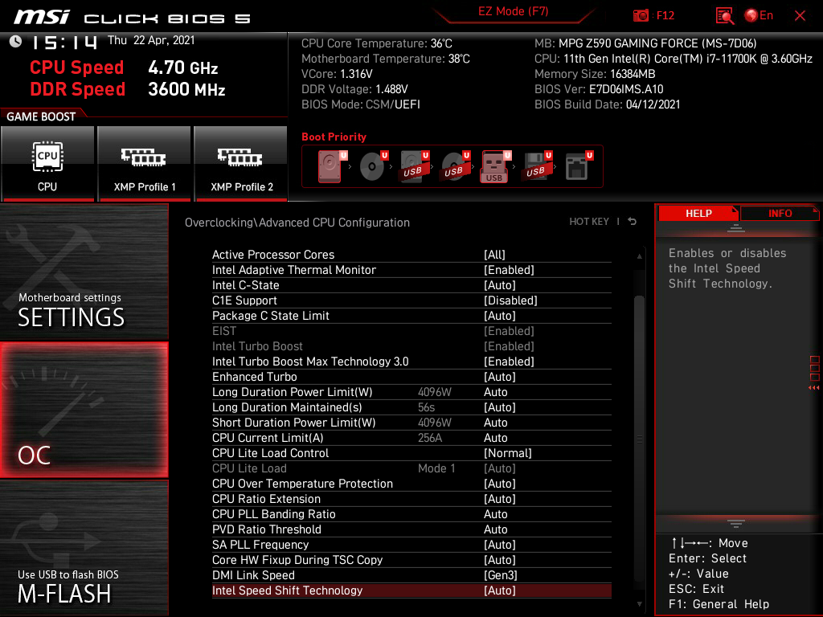Switch to EZ Mode (F7)

pos(514,11)
